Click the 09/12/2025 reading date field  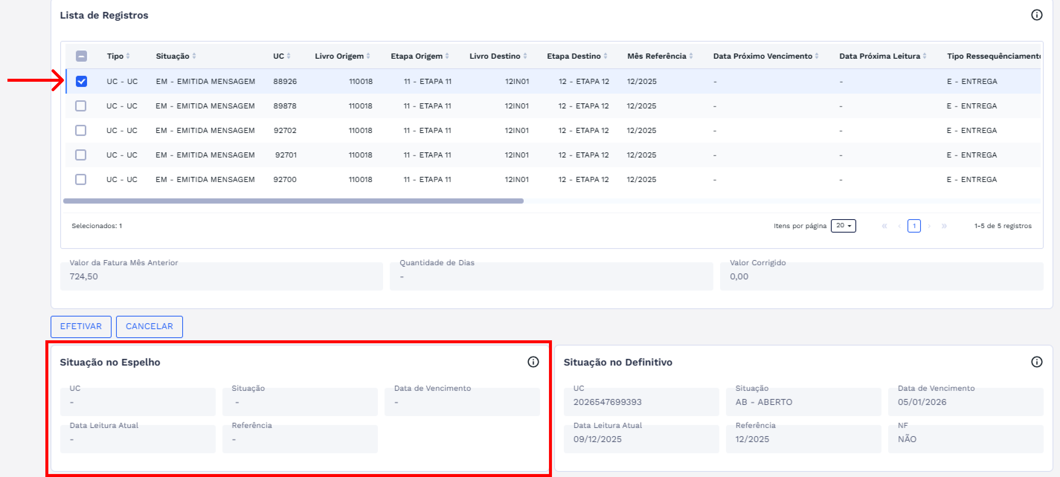click(x=641, y=439)
